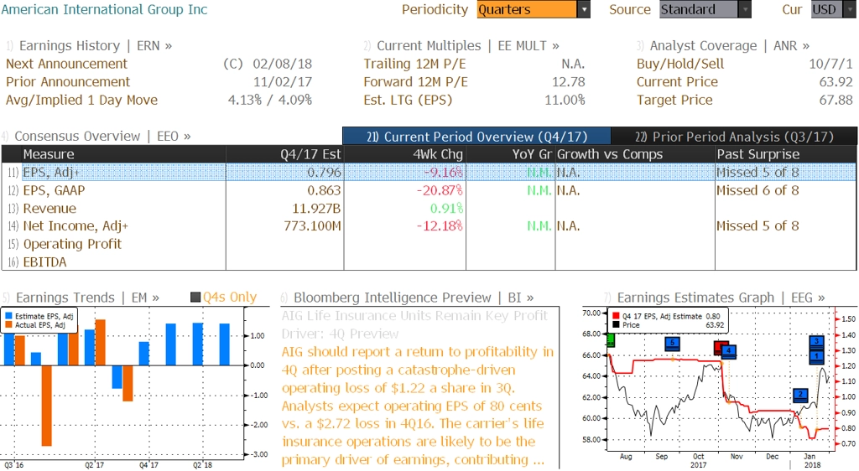Click the orange 4Q preview summary text
Image resolution: width=859 pixels, height=471 pixels.
(x=418, y=406)
